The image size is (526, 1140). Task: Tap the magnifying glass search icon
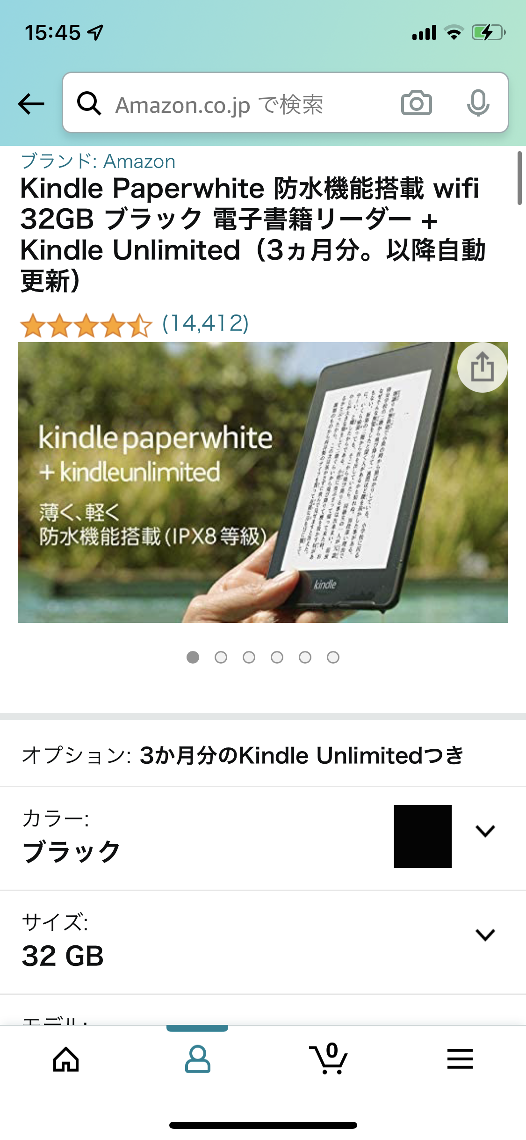[x=89, y=103]
